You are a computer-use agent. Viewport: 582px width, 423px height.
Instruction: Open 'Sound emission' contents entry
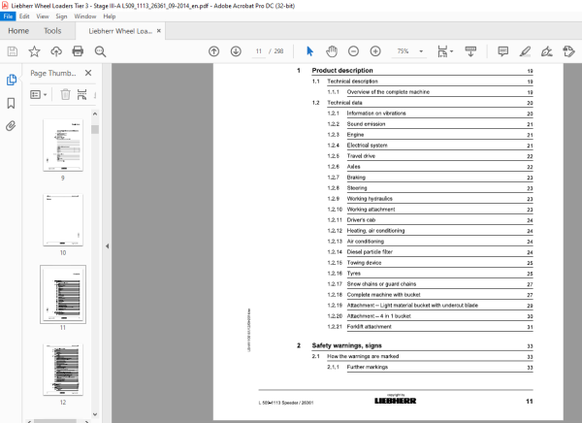point(366,123)
